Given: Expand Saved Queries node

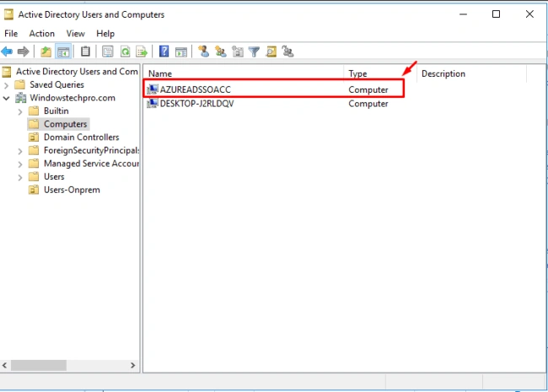Looking at the screenshot, I should click(x=6, y=85).
